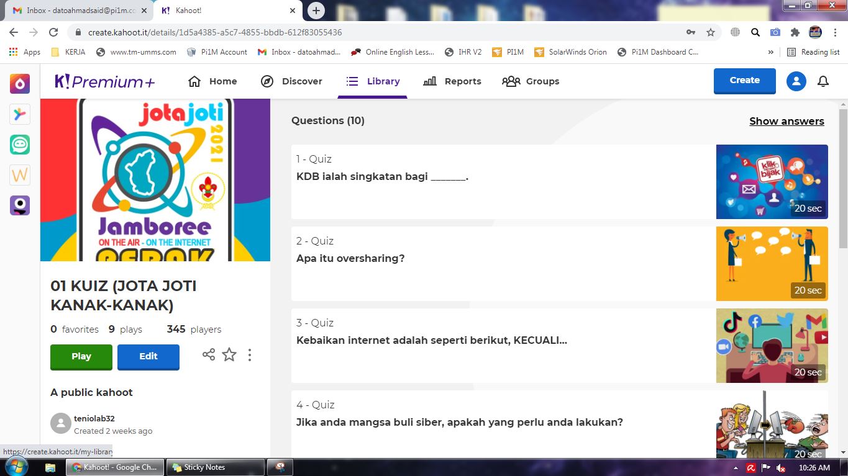Open Sticky Notes from the taskbar
This screenshot has height=476, width=848.
coord(217,467)
